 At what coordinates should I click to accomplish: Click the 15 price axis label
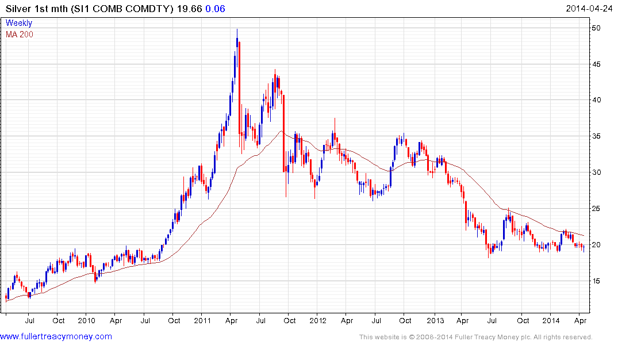point(596,281)
